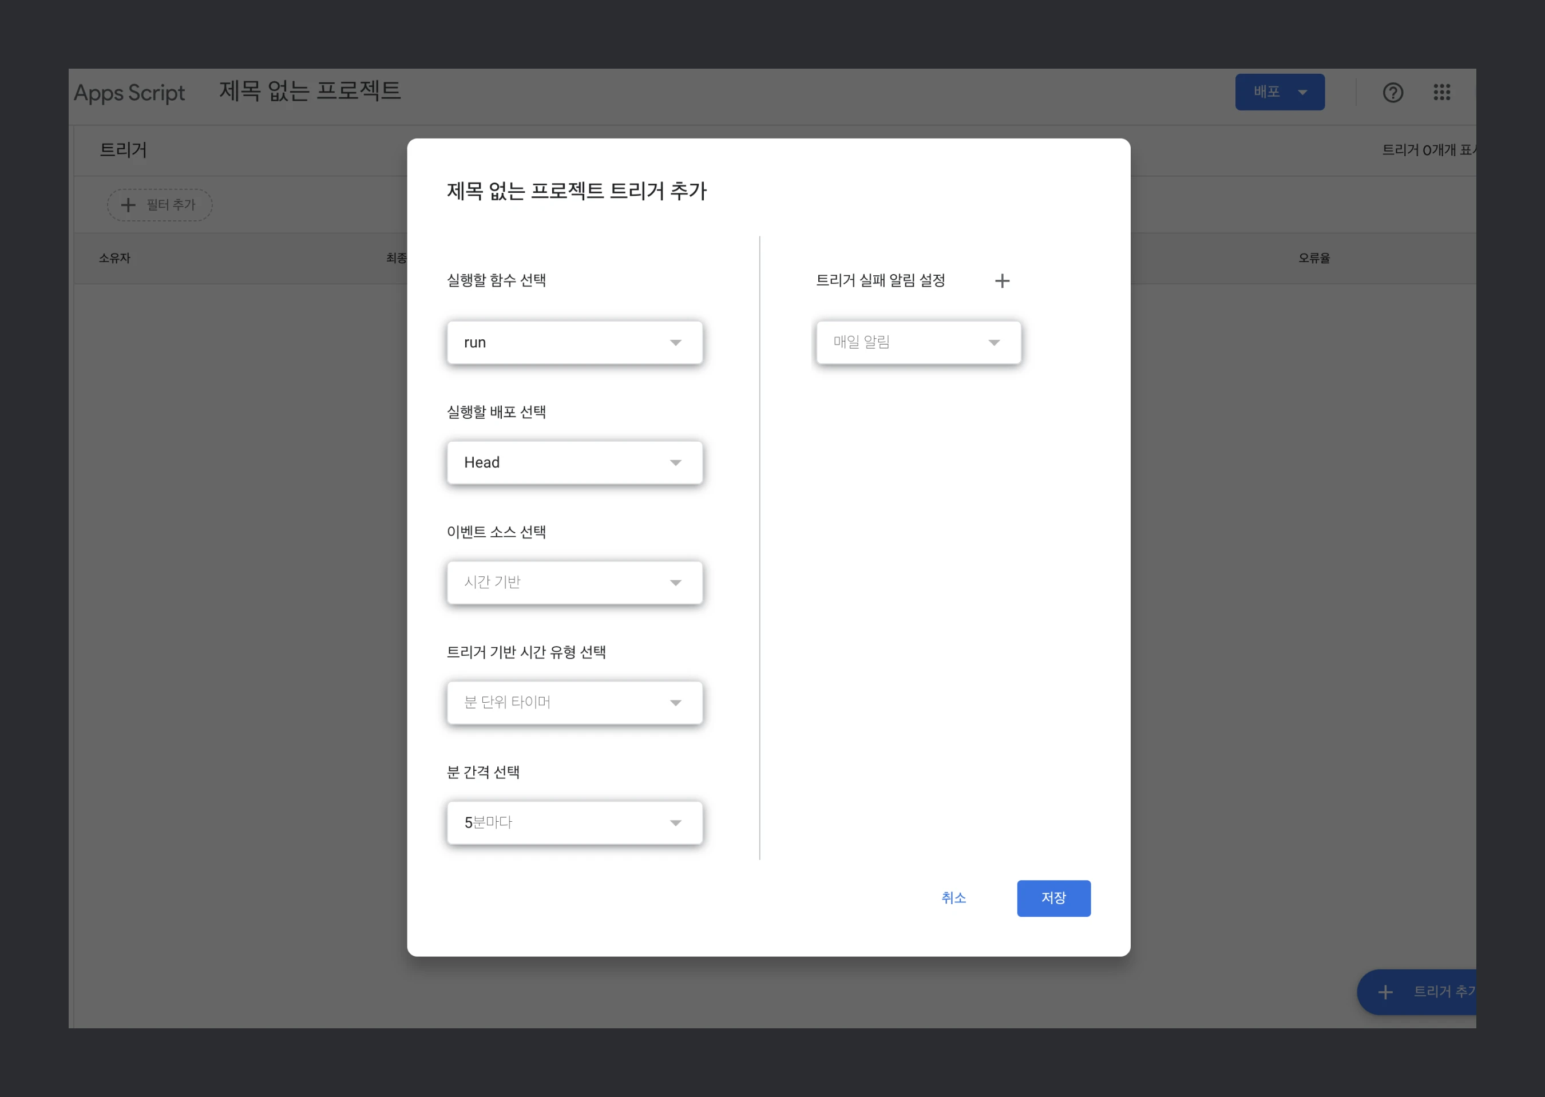Click the 저장 save button
Viewport: 1545px width, 1097px height.
tap(1053, 898)
